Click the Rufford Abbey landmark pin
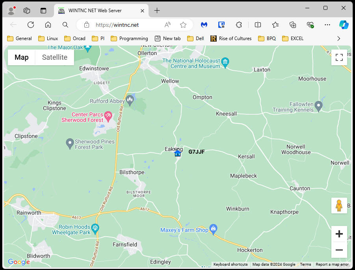The width and height of the screenshot is (355, 270). pyautogui.click(x=130, y=100)
